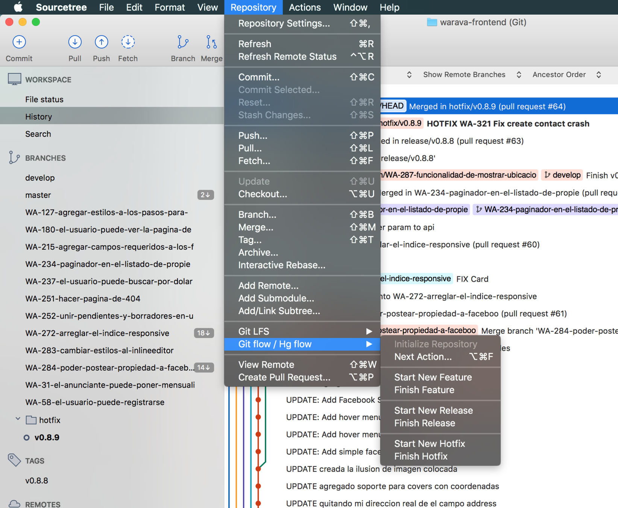Open the Sourcetree application menu

tap(61, 7)
